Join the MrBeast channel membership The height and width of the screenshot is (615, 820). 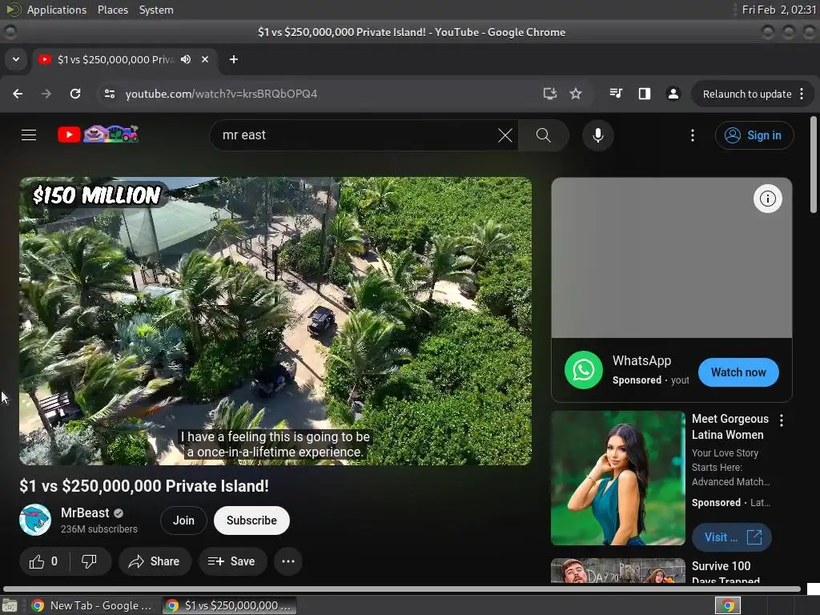click(x=183, y=521)
